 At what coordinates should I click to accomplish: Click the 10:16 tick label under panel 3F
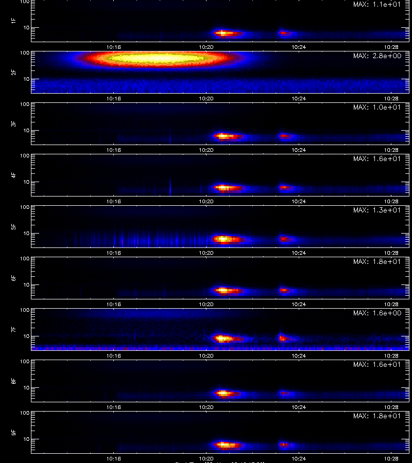click(x=113, y=150)
